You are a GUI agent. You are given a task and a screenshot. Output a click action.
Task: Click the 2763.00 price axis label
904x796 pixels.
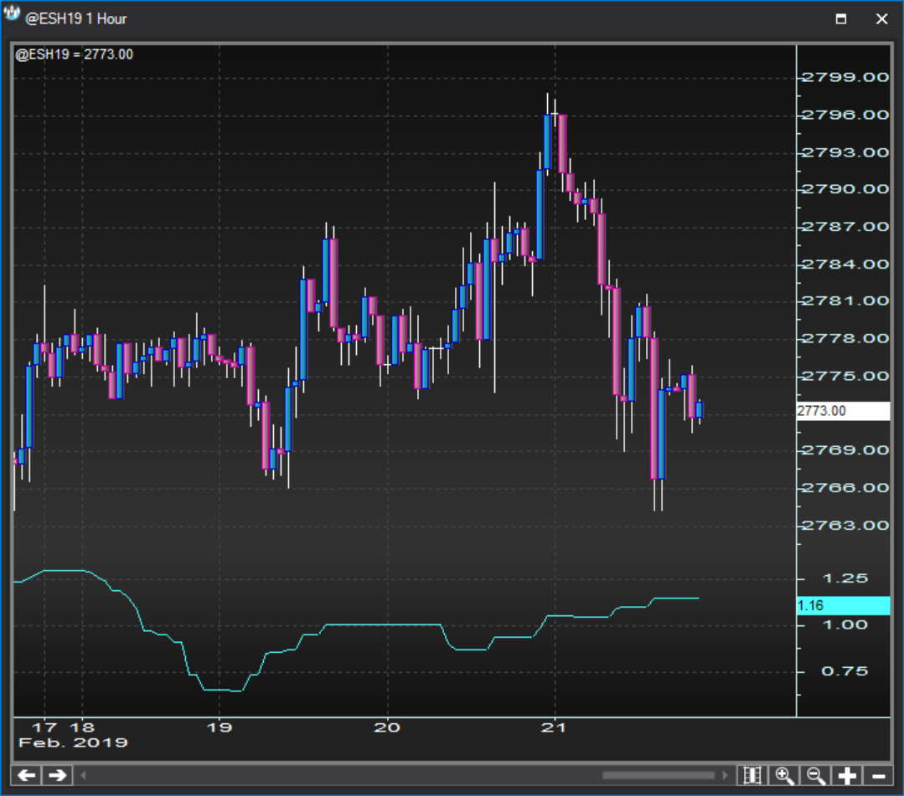tap(845, 526)
